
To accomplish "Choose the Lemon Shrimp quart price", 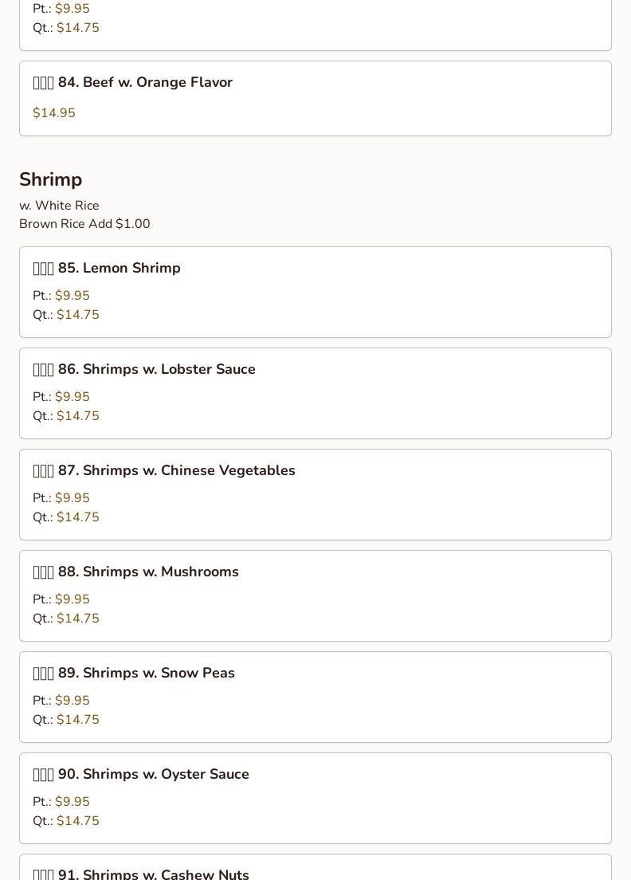I will pyautogui.click(x=78, y=315).
